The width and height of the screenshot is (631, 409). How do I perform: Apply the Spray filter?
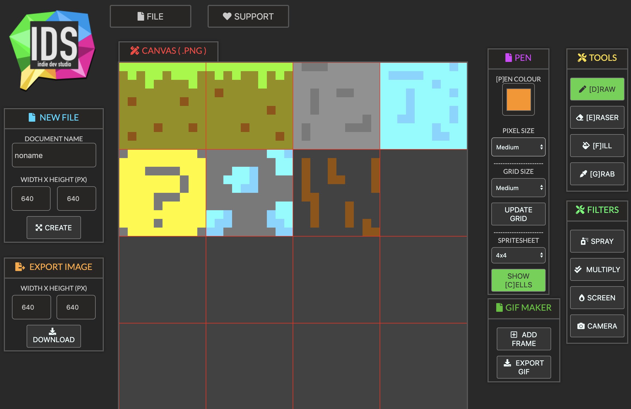pos(597,241)
